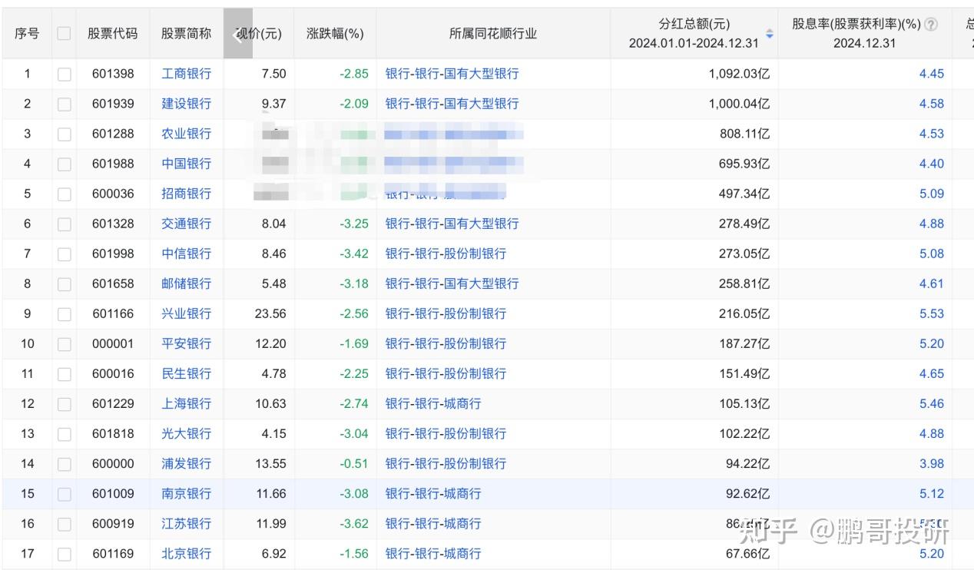Sort 分红总额 ascending with the up arrow
This screenshot has width=974, height=570.
(x=770, y=29)
